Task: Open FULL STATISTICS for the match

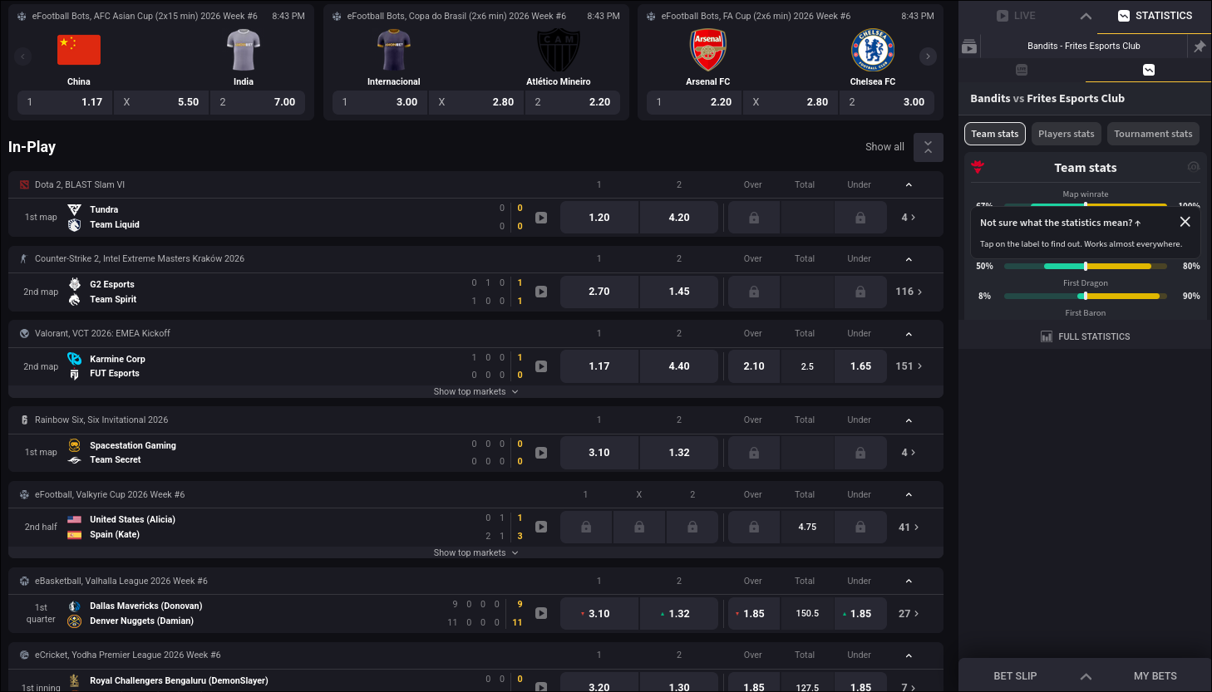Action: tap(1085, 336)
